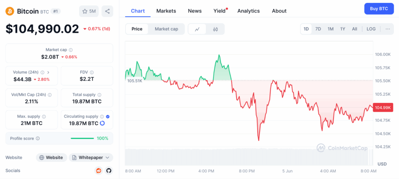The height and width of the screenshot is (179, 399).
Task: Switch to the Markets tab
Action: [166, 11]
